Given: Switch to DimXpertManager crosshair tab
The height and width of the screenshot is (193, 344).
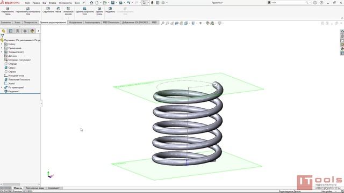Looking at the screenshot, I should pyautogui.click(x=25, y=31).
